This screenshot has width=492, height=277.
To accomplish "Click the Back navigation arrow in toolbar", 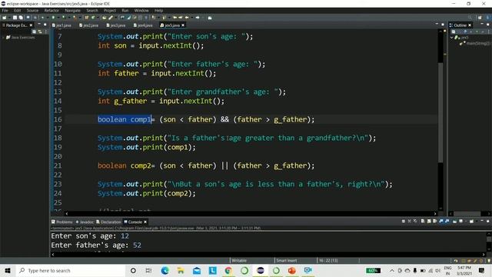I will coord(187,18).
